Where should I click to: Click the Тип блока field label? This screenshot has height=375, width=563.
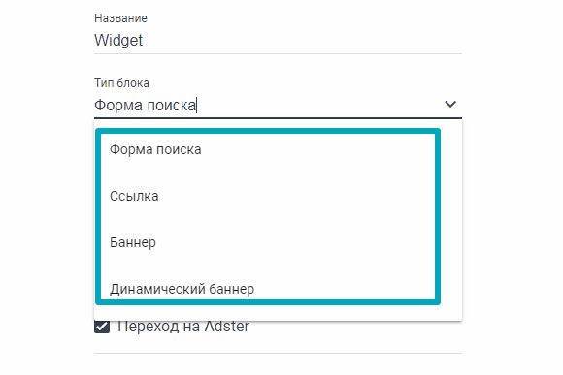(x=121, y=83)
